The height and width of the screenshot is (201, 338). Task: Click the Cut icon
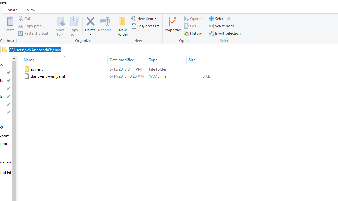24,18
